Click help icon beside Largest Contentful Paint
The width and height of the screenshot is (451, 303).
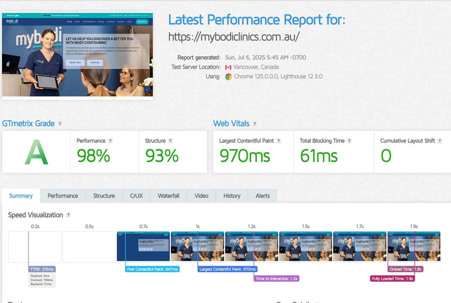(279, 141)
